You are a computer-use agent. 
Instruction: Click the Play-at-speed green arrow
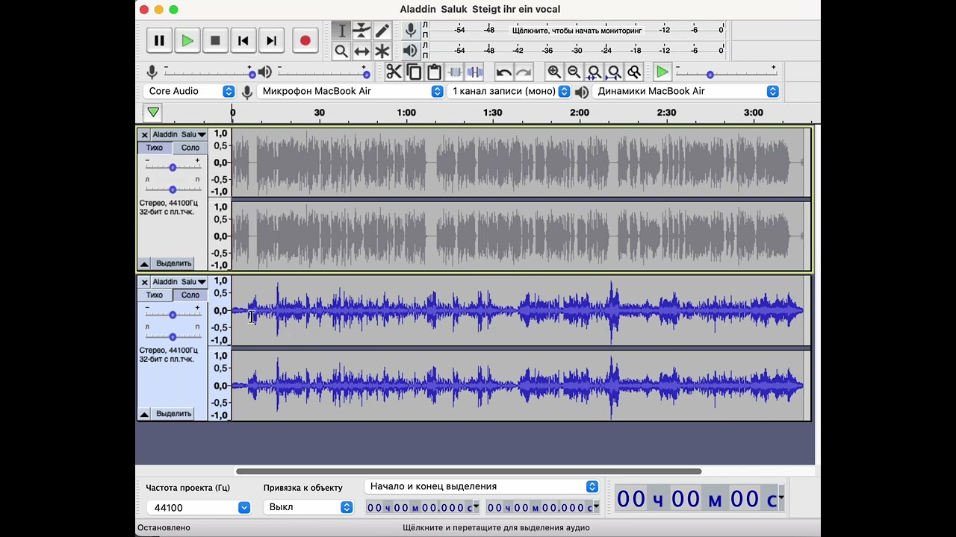tap(662, 72)
